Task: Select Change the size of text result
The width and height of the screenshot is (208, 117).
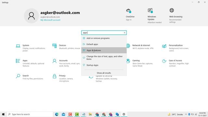Action: coord(104,58)
